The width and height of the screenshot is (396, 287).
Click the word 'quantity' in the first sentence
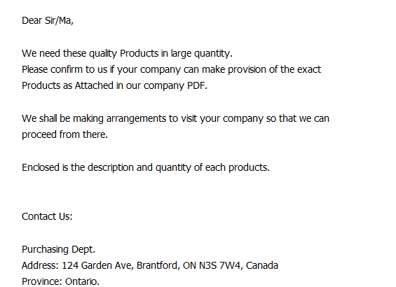(x=212, y=54)
